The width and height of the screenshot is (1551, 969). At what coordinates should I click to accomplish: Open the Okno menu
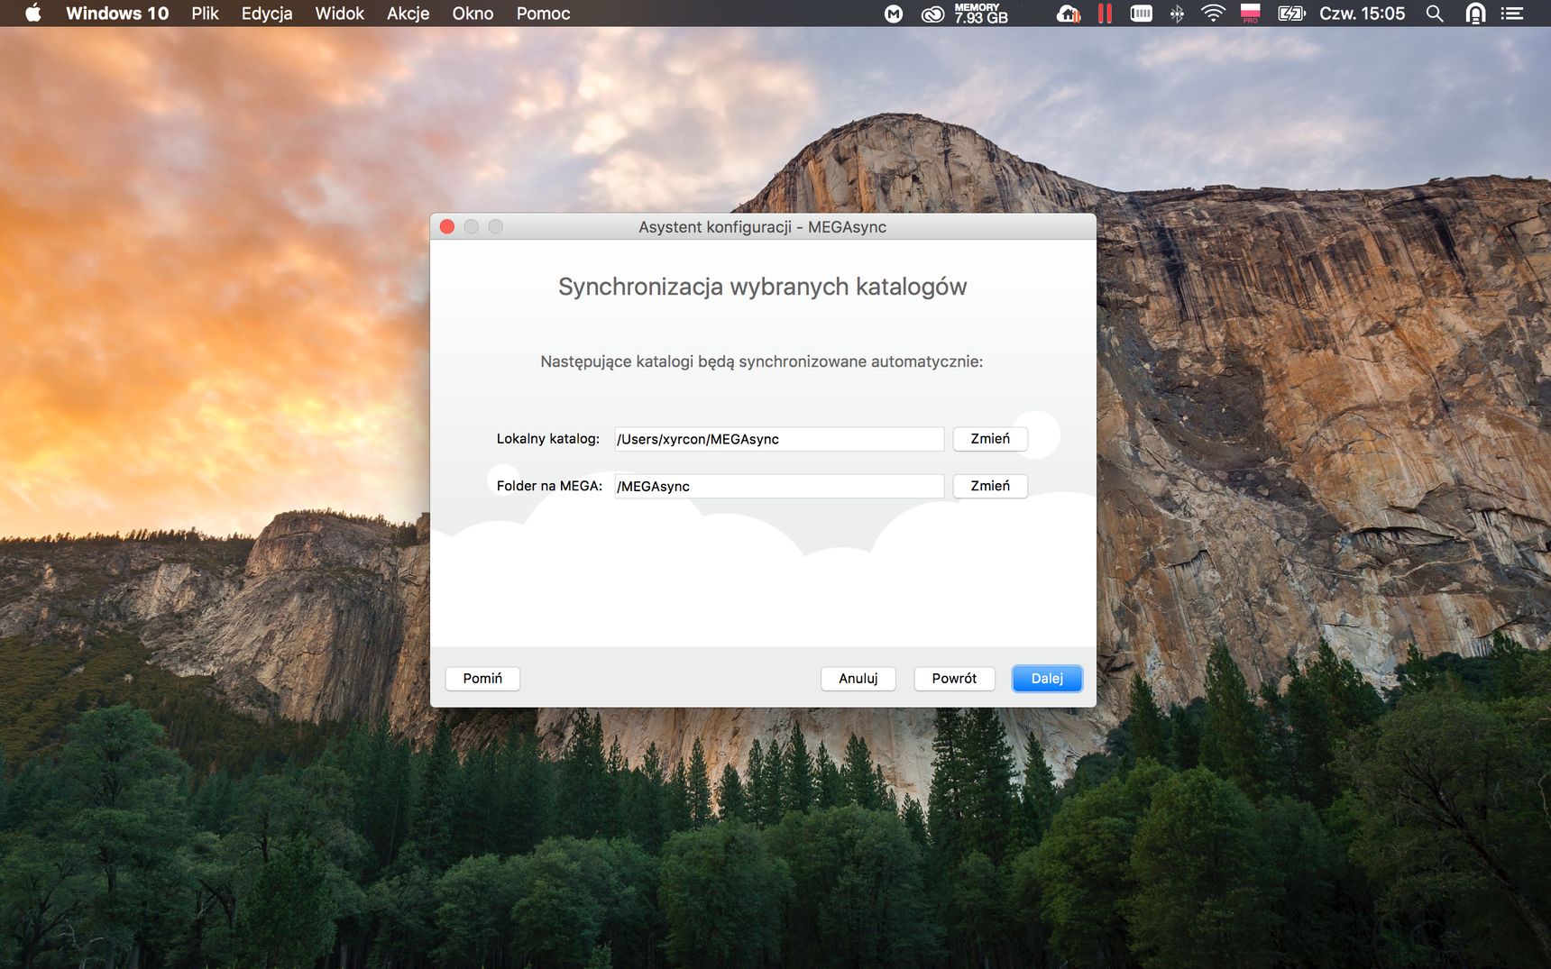(473, 14)
